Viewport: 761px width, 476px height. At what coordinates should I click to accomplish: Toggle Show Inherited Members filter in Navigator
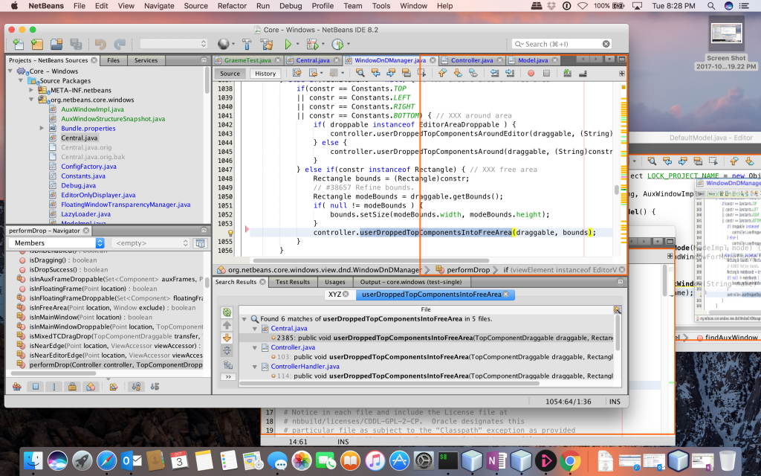17,387
